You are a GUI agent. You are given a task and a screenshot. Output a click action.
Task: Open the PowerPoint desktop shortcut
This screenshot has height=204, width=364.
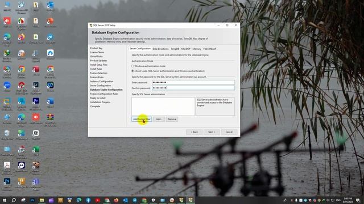50,23
